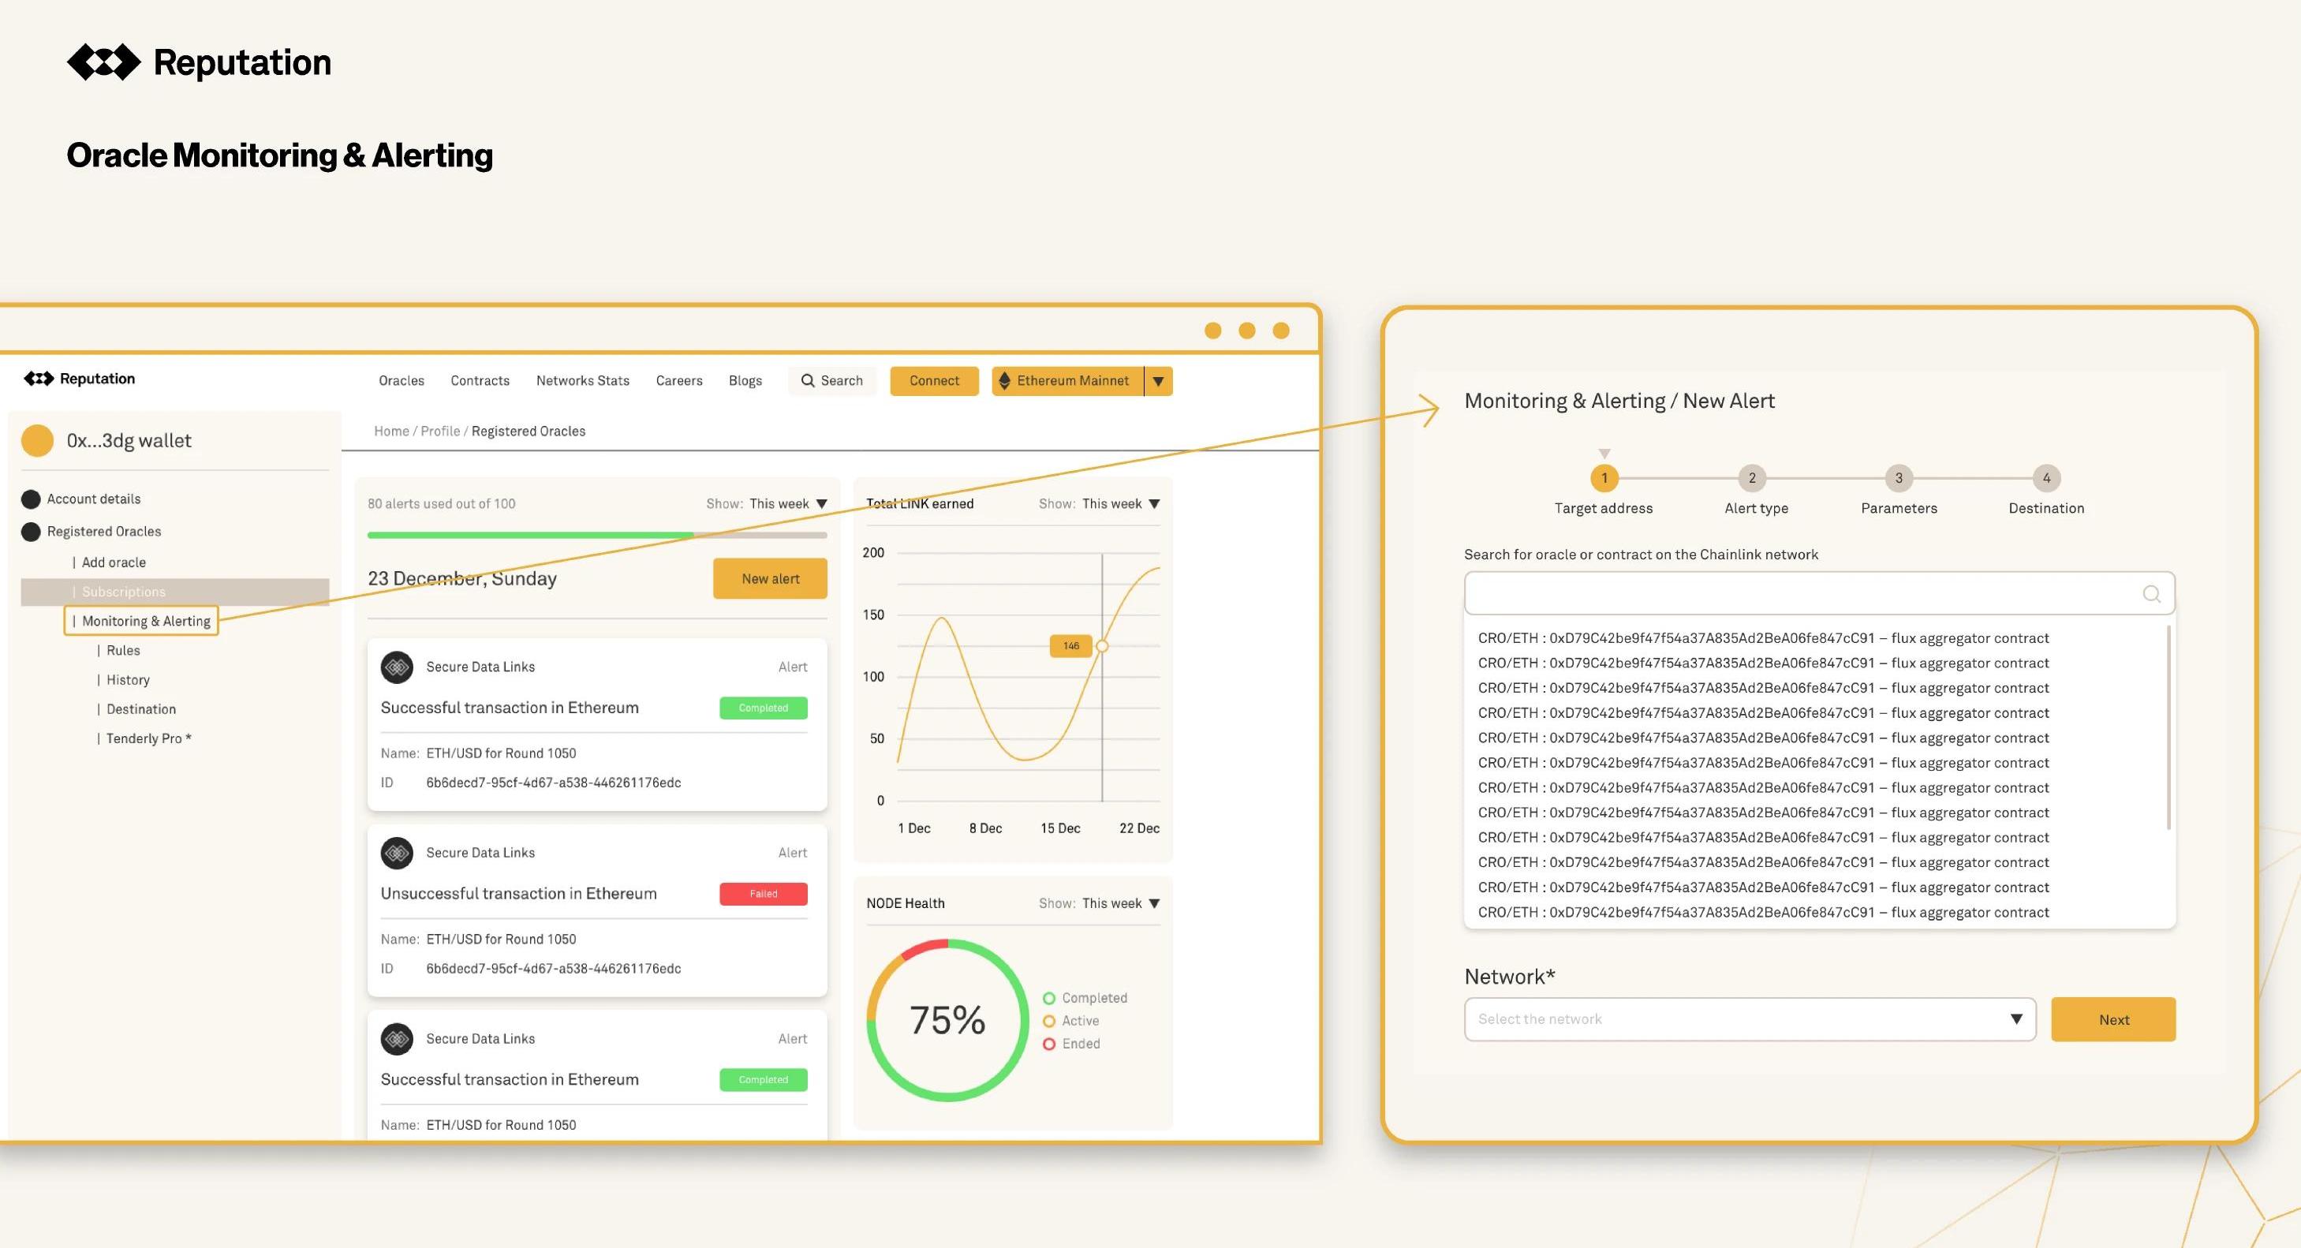Image resolution: width=2301 pixels, height=1248 pixels.
Task: Click the Next button in New Alert form
Action: pyautogui.click(x=2113, y=1019)
